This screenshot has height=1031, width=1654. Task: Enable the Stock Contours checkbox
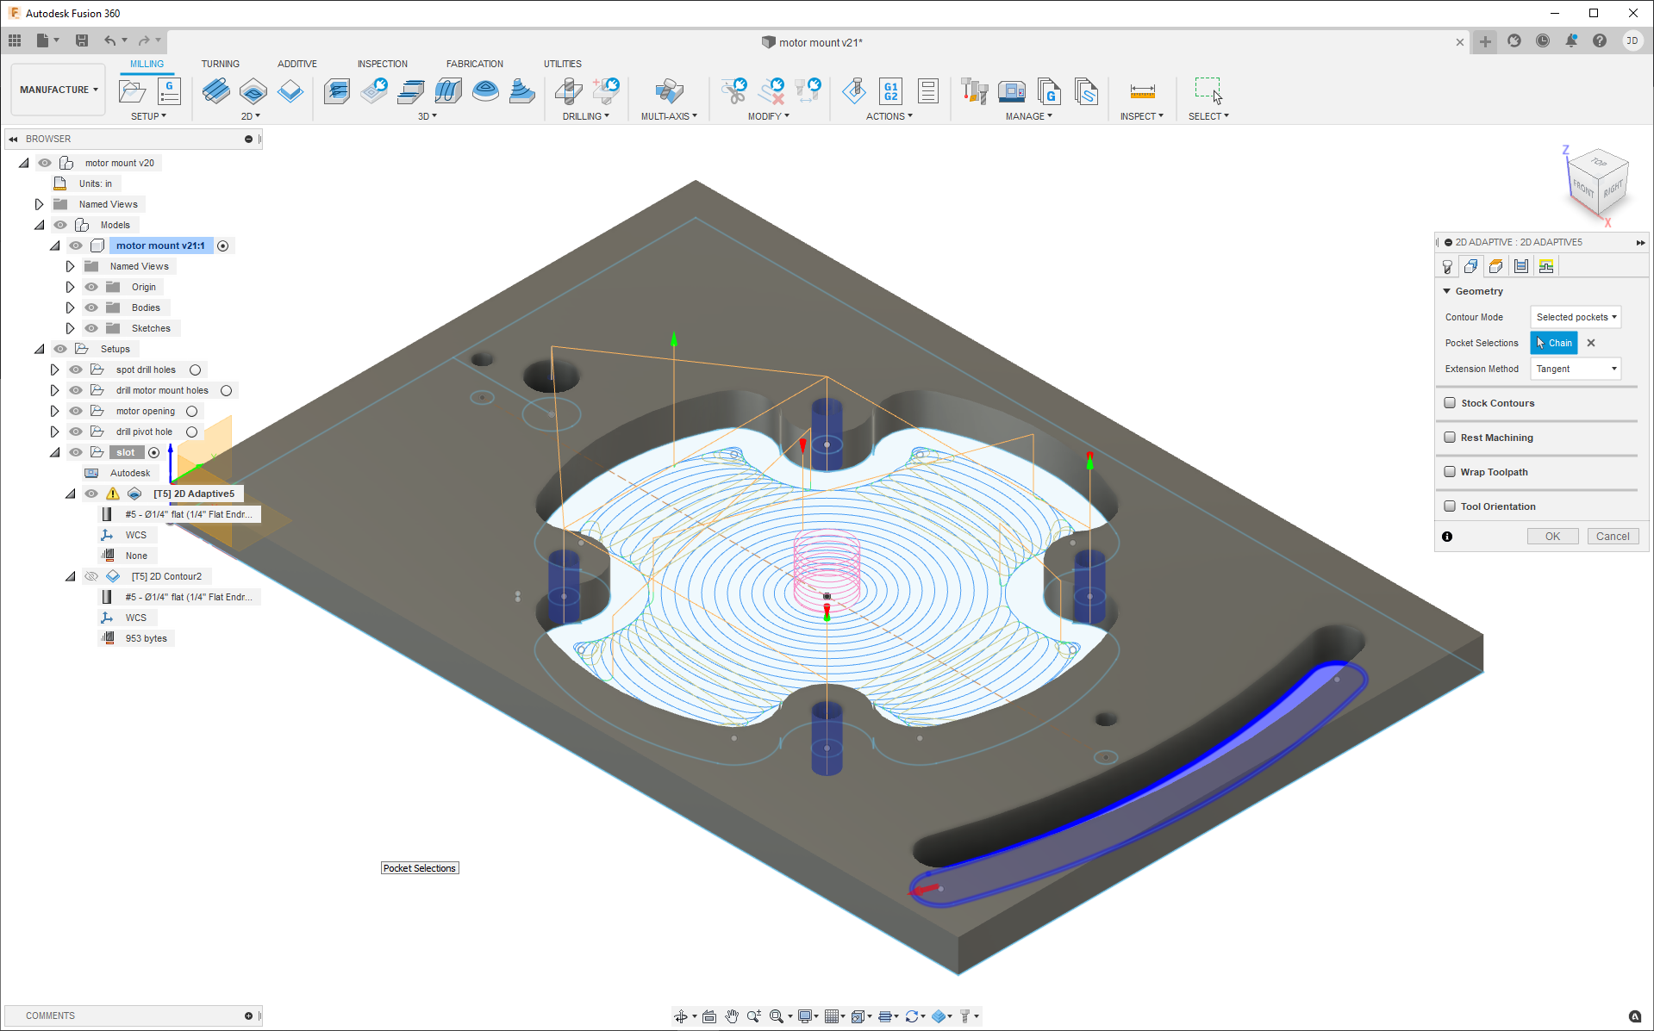coord(1451,402)
